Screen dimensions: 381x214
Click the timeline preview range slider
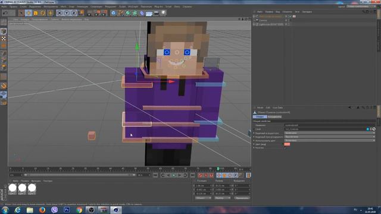[80, 175]
